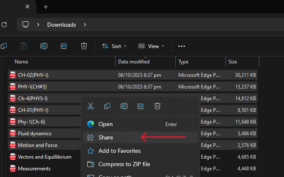Click the Delete trash icon in context menu

[x=157, y=106]
